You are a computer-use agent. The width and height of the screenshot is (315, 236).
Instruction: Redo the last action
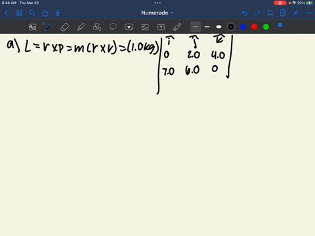click(x=257, y=13)
